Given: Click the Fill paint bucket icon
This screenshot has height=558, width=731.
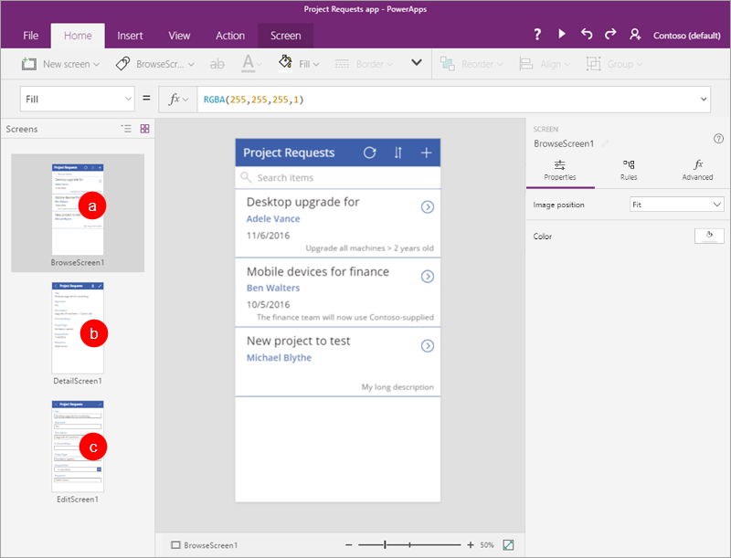Looking at the screenshot, I should [x=285, y=62].
